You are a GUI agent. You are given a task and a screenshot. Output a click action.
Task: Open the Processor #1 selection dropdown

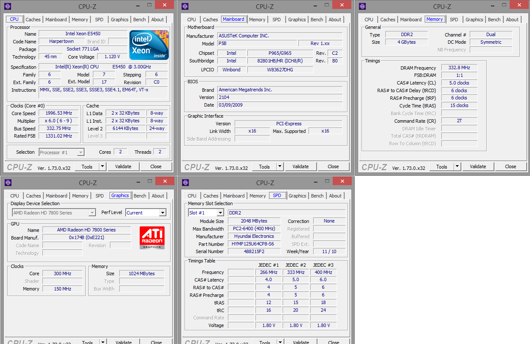pyautogui.click(x=81, y=152)
